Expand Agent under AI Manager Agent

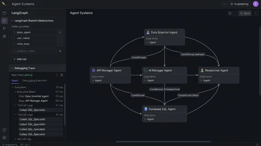click(x=145, y=80)
